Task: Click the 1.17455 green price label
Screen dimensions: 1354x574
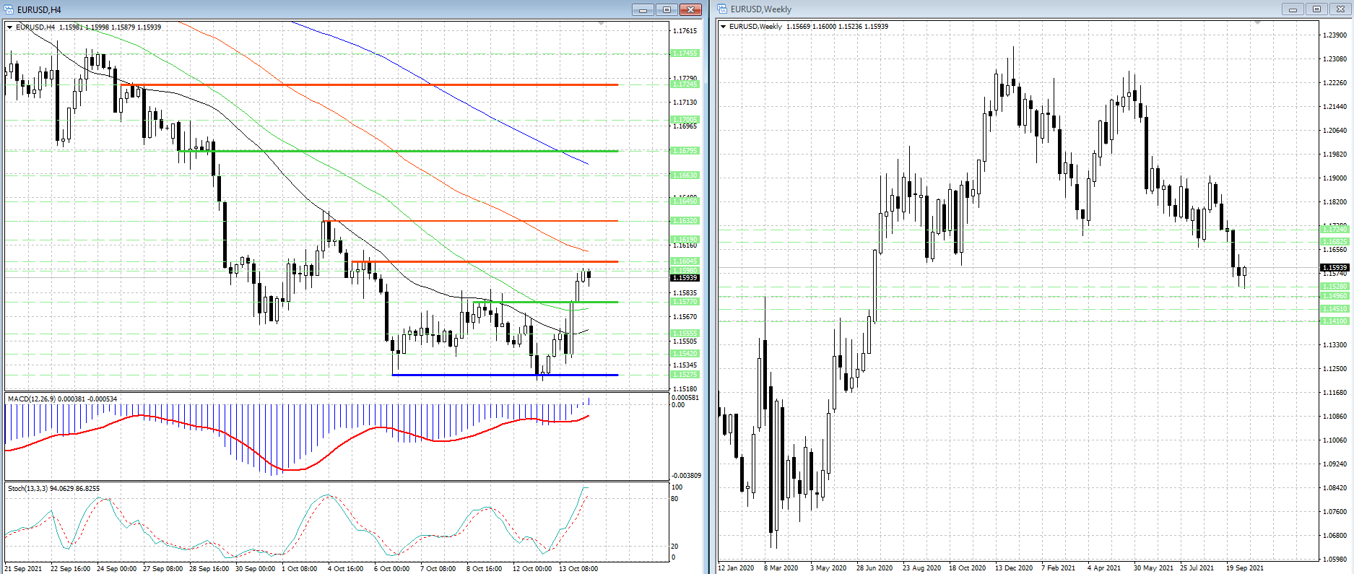Action: point(685,53)
